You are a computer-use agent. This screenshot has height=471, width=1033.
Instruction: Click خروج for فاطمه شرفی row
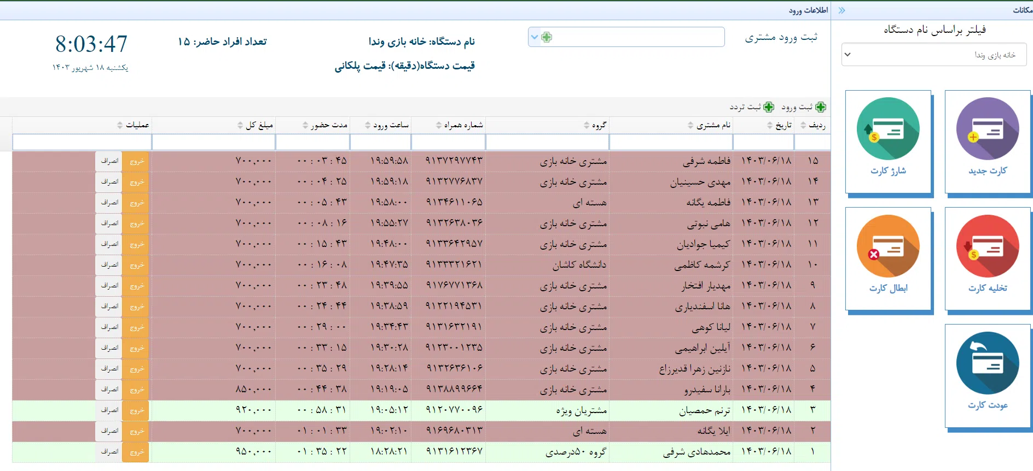coord(136,161)
